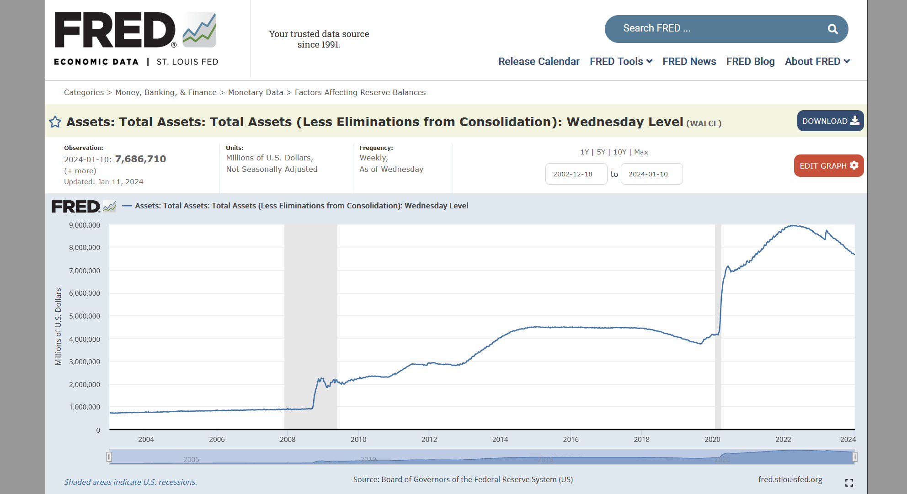
Task: Click the right range slider handle
Action: [854, 457]
